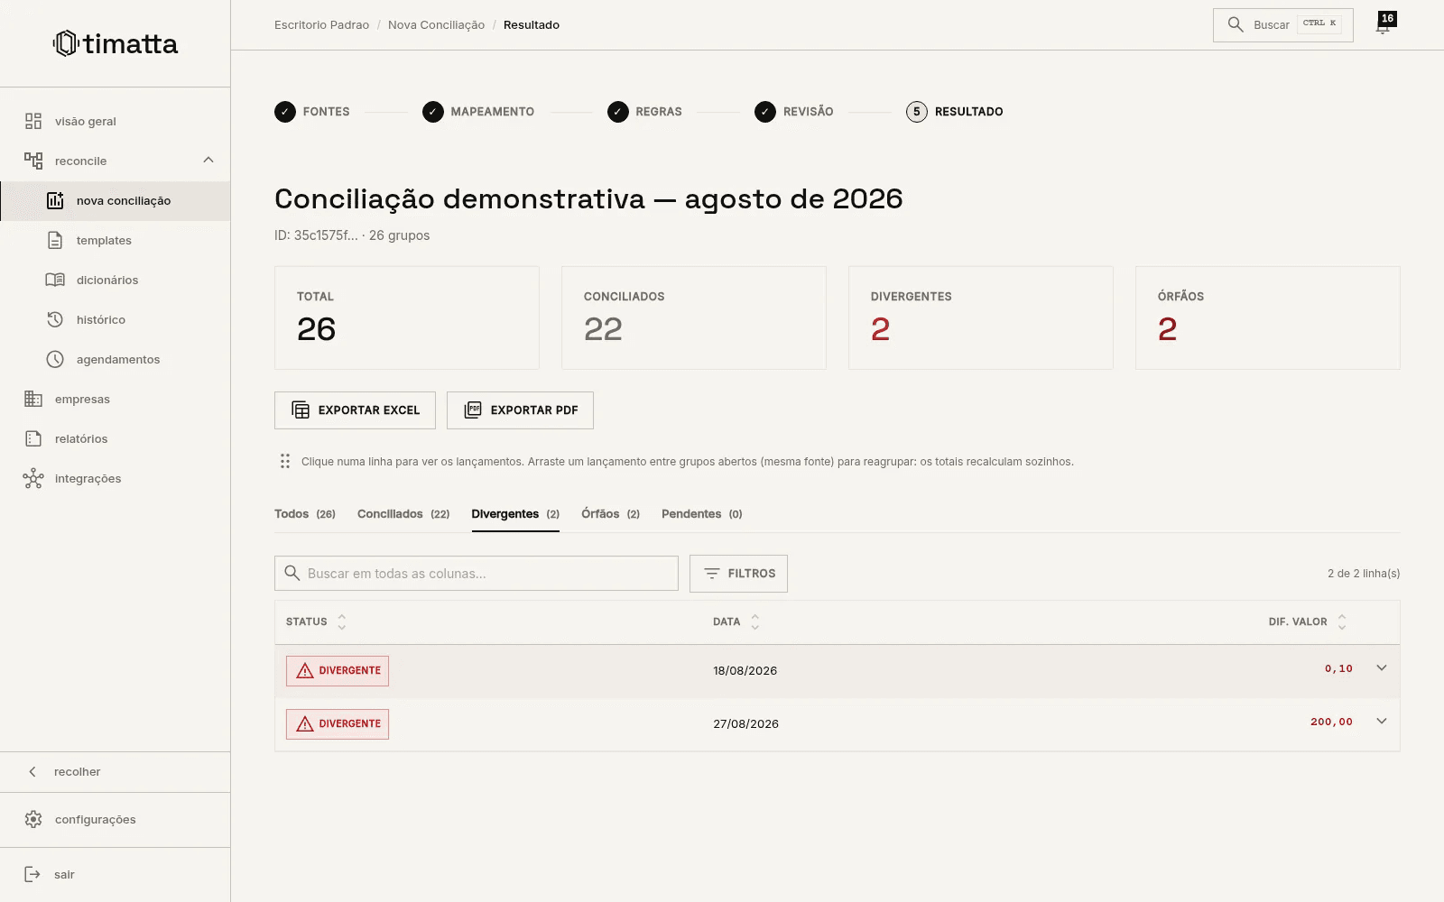Open the empresas building icon
Screen dimensions: 1444x902
[x=33, y=399]
